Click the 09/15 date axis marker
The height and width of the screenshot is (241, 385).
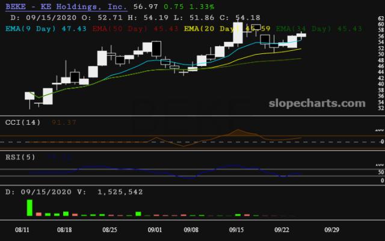tap(236, 230)
